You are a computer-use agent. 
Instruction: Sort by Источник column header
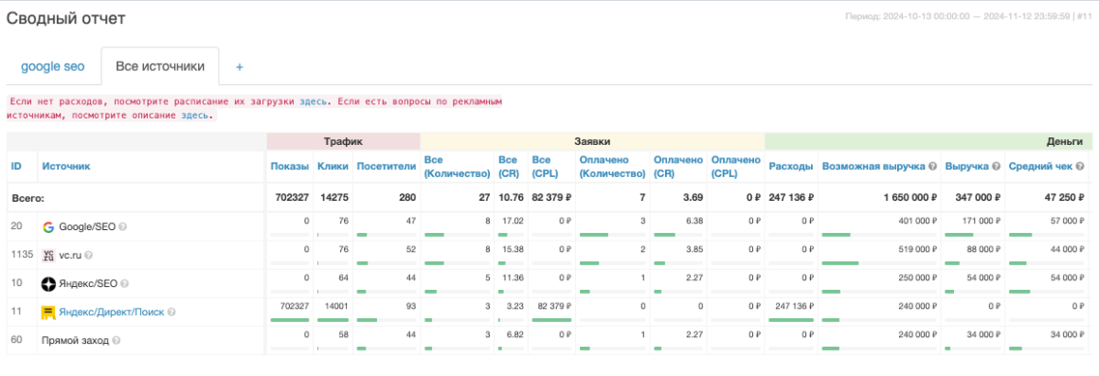click(66, 167)
